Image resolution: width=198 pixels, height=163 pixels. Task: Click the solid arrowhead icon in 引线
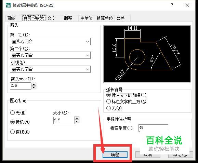(x=14, y=69)
